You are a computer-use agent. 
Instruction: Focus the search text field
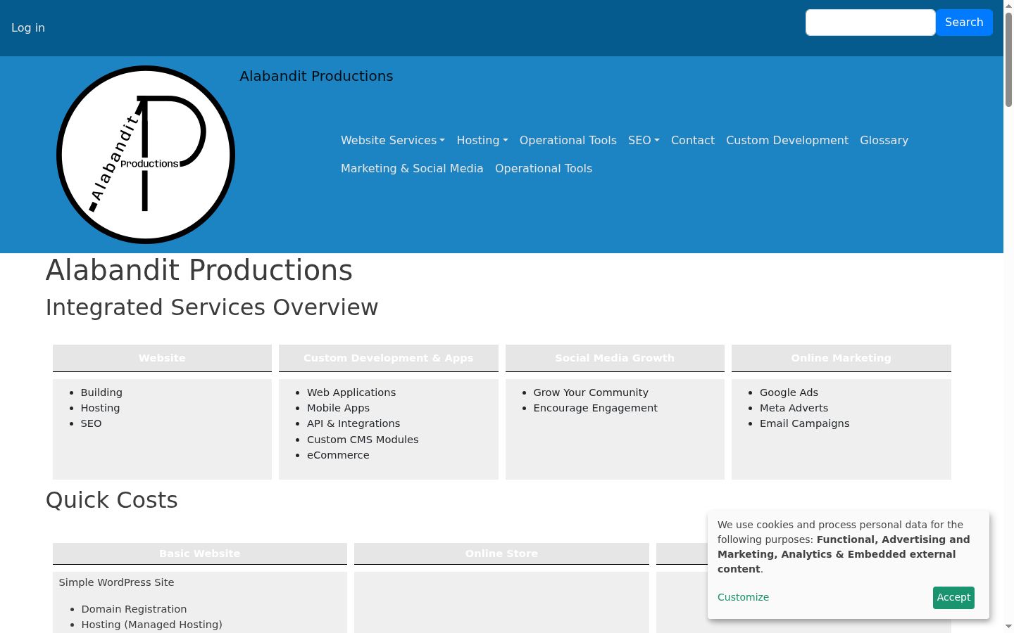pyautogui.click(x=870, y=23)
